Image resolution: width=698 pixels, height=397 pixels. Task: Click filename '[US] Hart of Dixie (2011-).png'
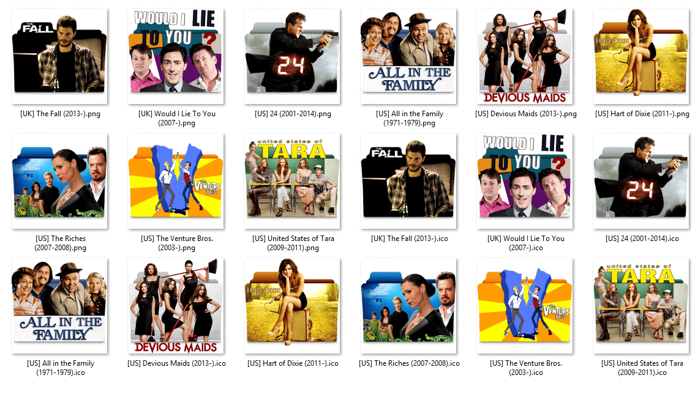[x=642, y=114]
